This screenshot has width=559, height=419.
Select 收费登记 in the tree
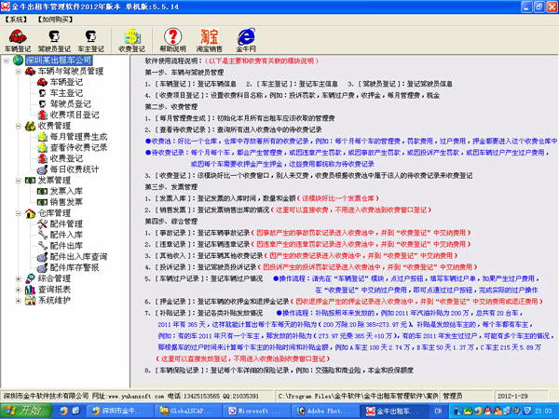tap(66, 158)
